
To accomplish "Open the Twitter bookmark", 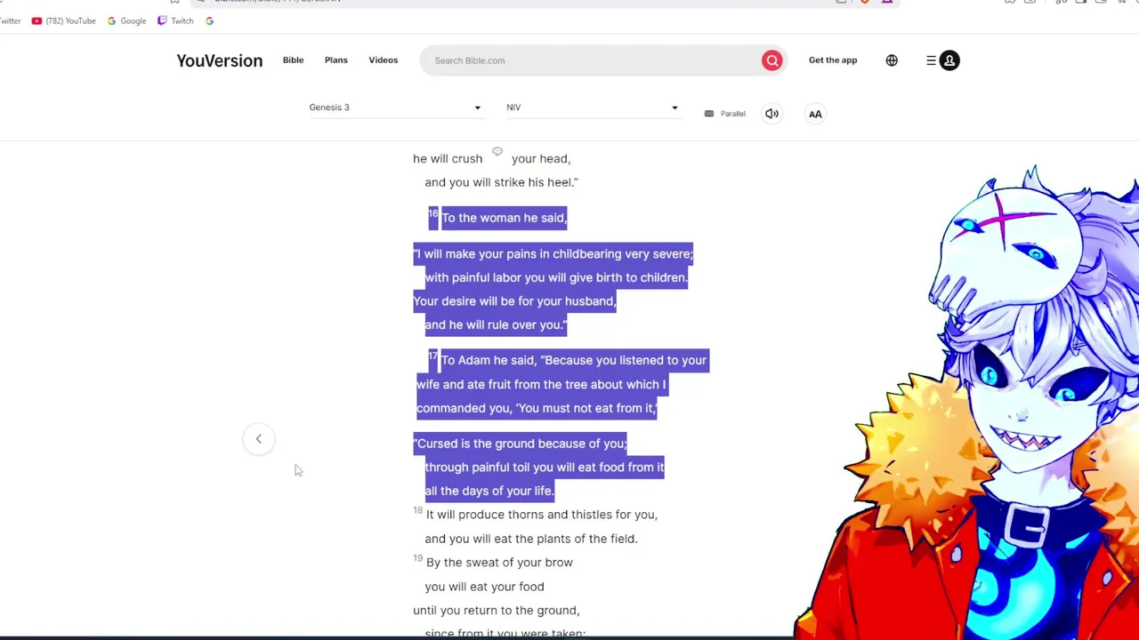I will pyautogui.click(x=10, y=20).
